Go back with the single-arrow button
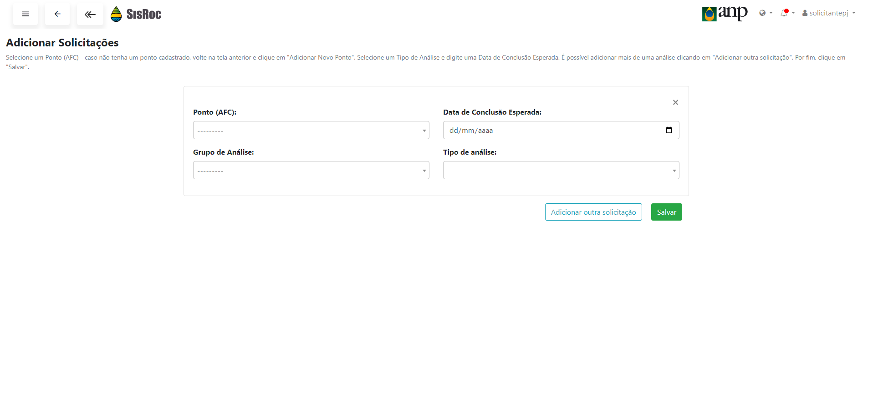 click(x=57, y=14)
